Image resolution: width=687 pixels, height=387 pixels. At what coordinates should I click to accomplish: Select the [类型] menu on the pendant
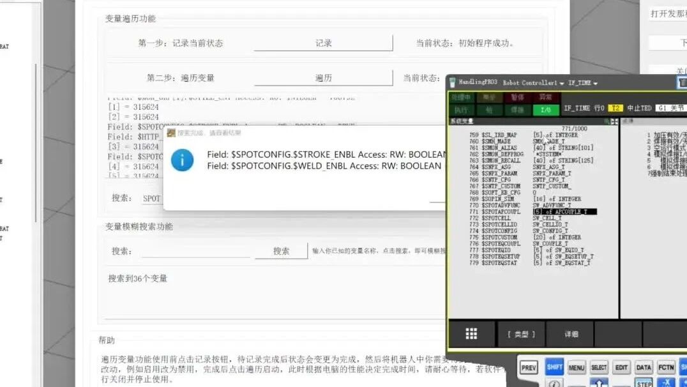pos(522,333)
